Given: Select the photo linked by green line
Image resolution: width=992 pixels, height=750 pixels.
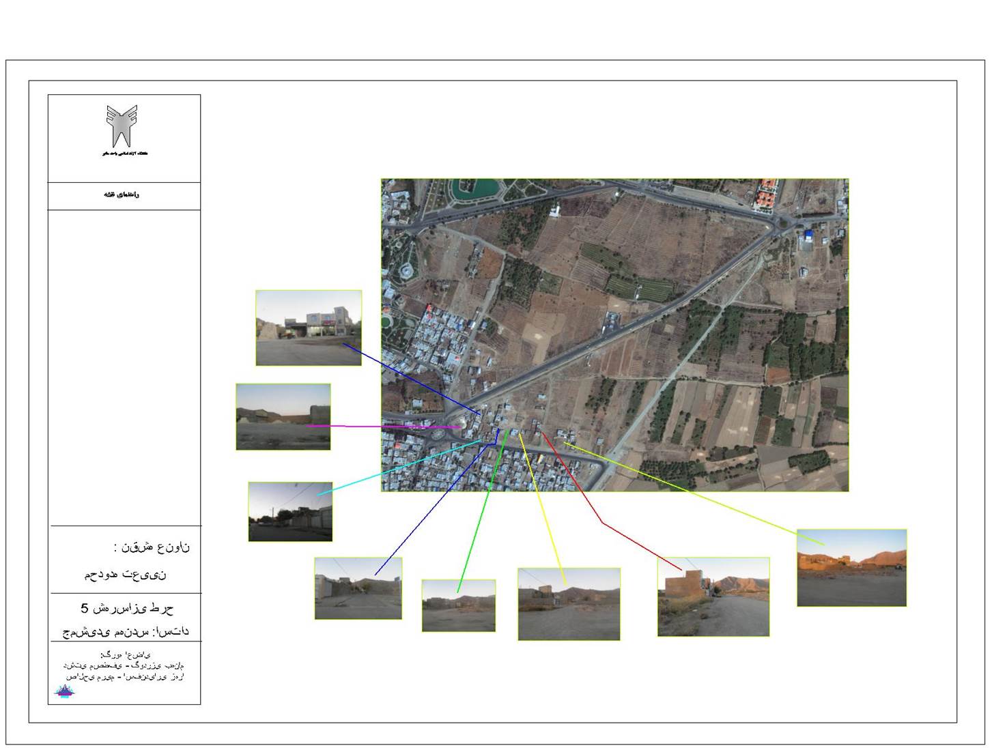Looking at the screenshot, I should [x=458, y=605].
